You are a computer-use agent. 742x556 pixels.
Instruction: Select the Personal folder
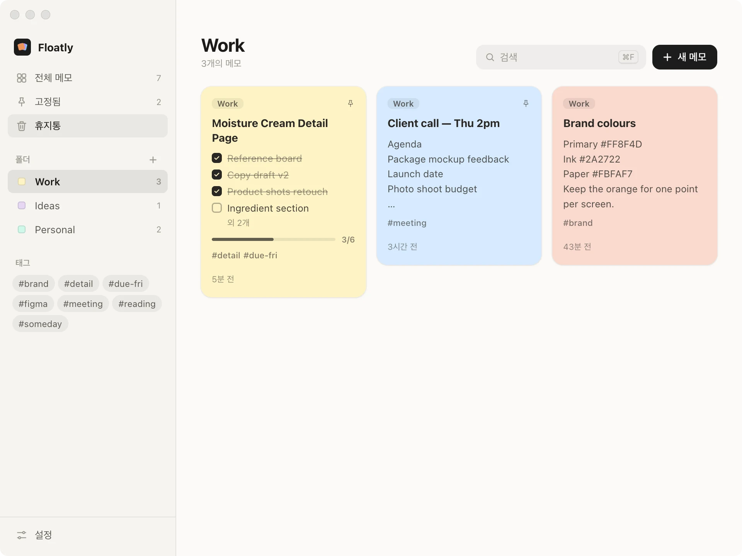pyautogui.click(x=88, y=230)
